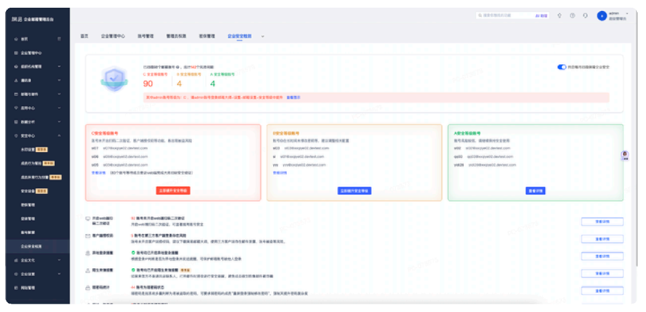Open 水印设置 in the sidebar submenu
Image resolution: width=646 pixels, height=312 pixels.
click(28, 150)
